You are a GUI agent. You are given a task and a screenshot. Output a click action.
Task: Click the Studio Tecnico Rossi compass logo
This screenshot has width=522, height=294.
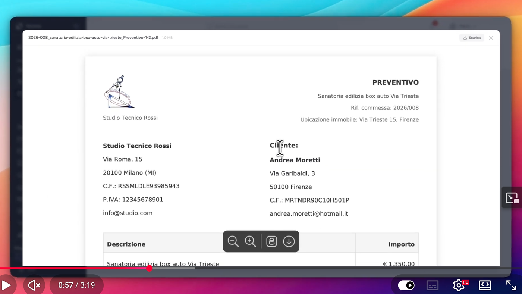coord(119,92)
